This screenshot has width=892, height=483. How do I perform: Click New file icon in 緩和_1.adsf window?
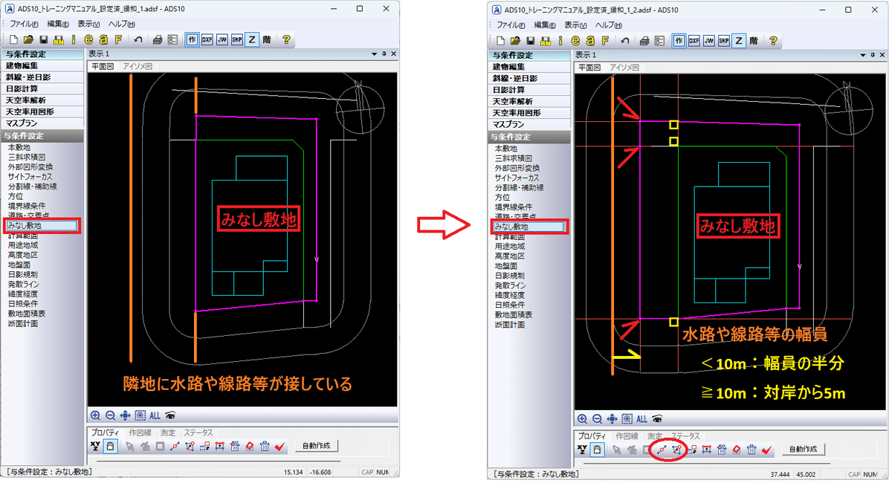click(x=14, y=39)
